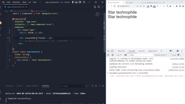Open editor More Actions ellipsis
This screenshot has width=185, height=104.
point(102,7)
